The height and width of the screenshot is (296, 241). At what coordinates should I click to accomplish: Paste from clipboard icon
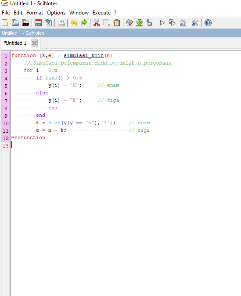point(117,23)
